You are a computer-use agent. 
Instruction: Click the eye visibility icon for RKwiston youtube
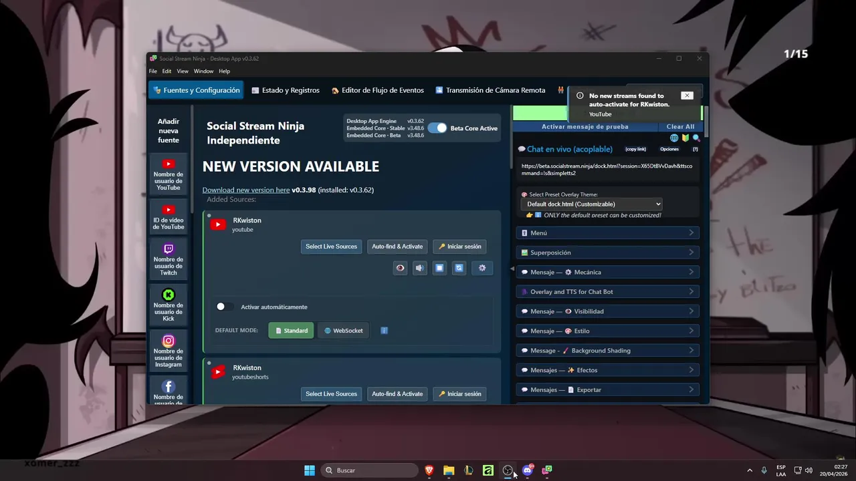tap(400, 268)
